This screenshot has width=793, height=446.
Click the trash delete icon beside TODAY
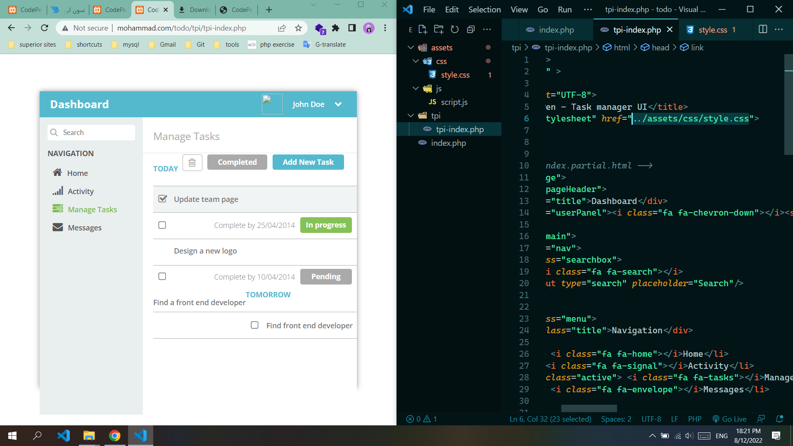tap(192, 163)
